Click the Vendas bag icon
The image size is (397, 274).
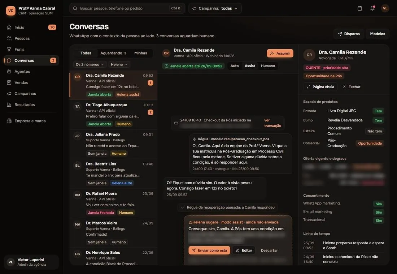tap(9, 82)
